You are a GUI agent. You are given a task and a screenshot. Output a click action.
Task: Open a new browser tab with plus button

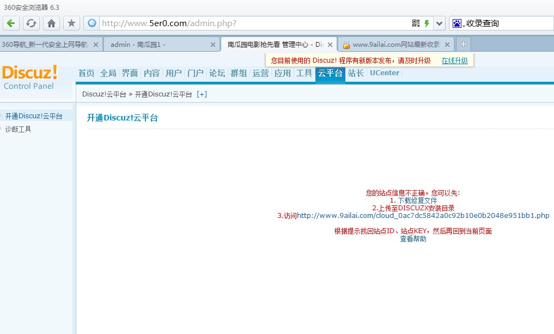464,45
